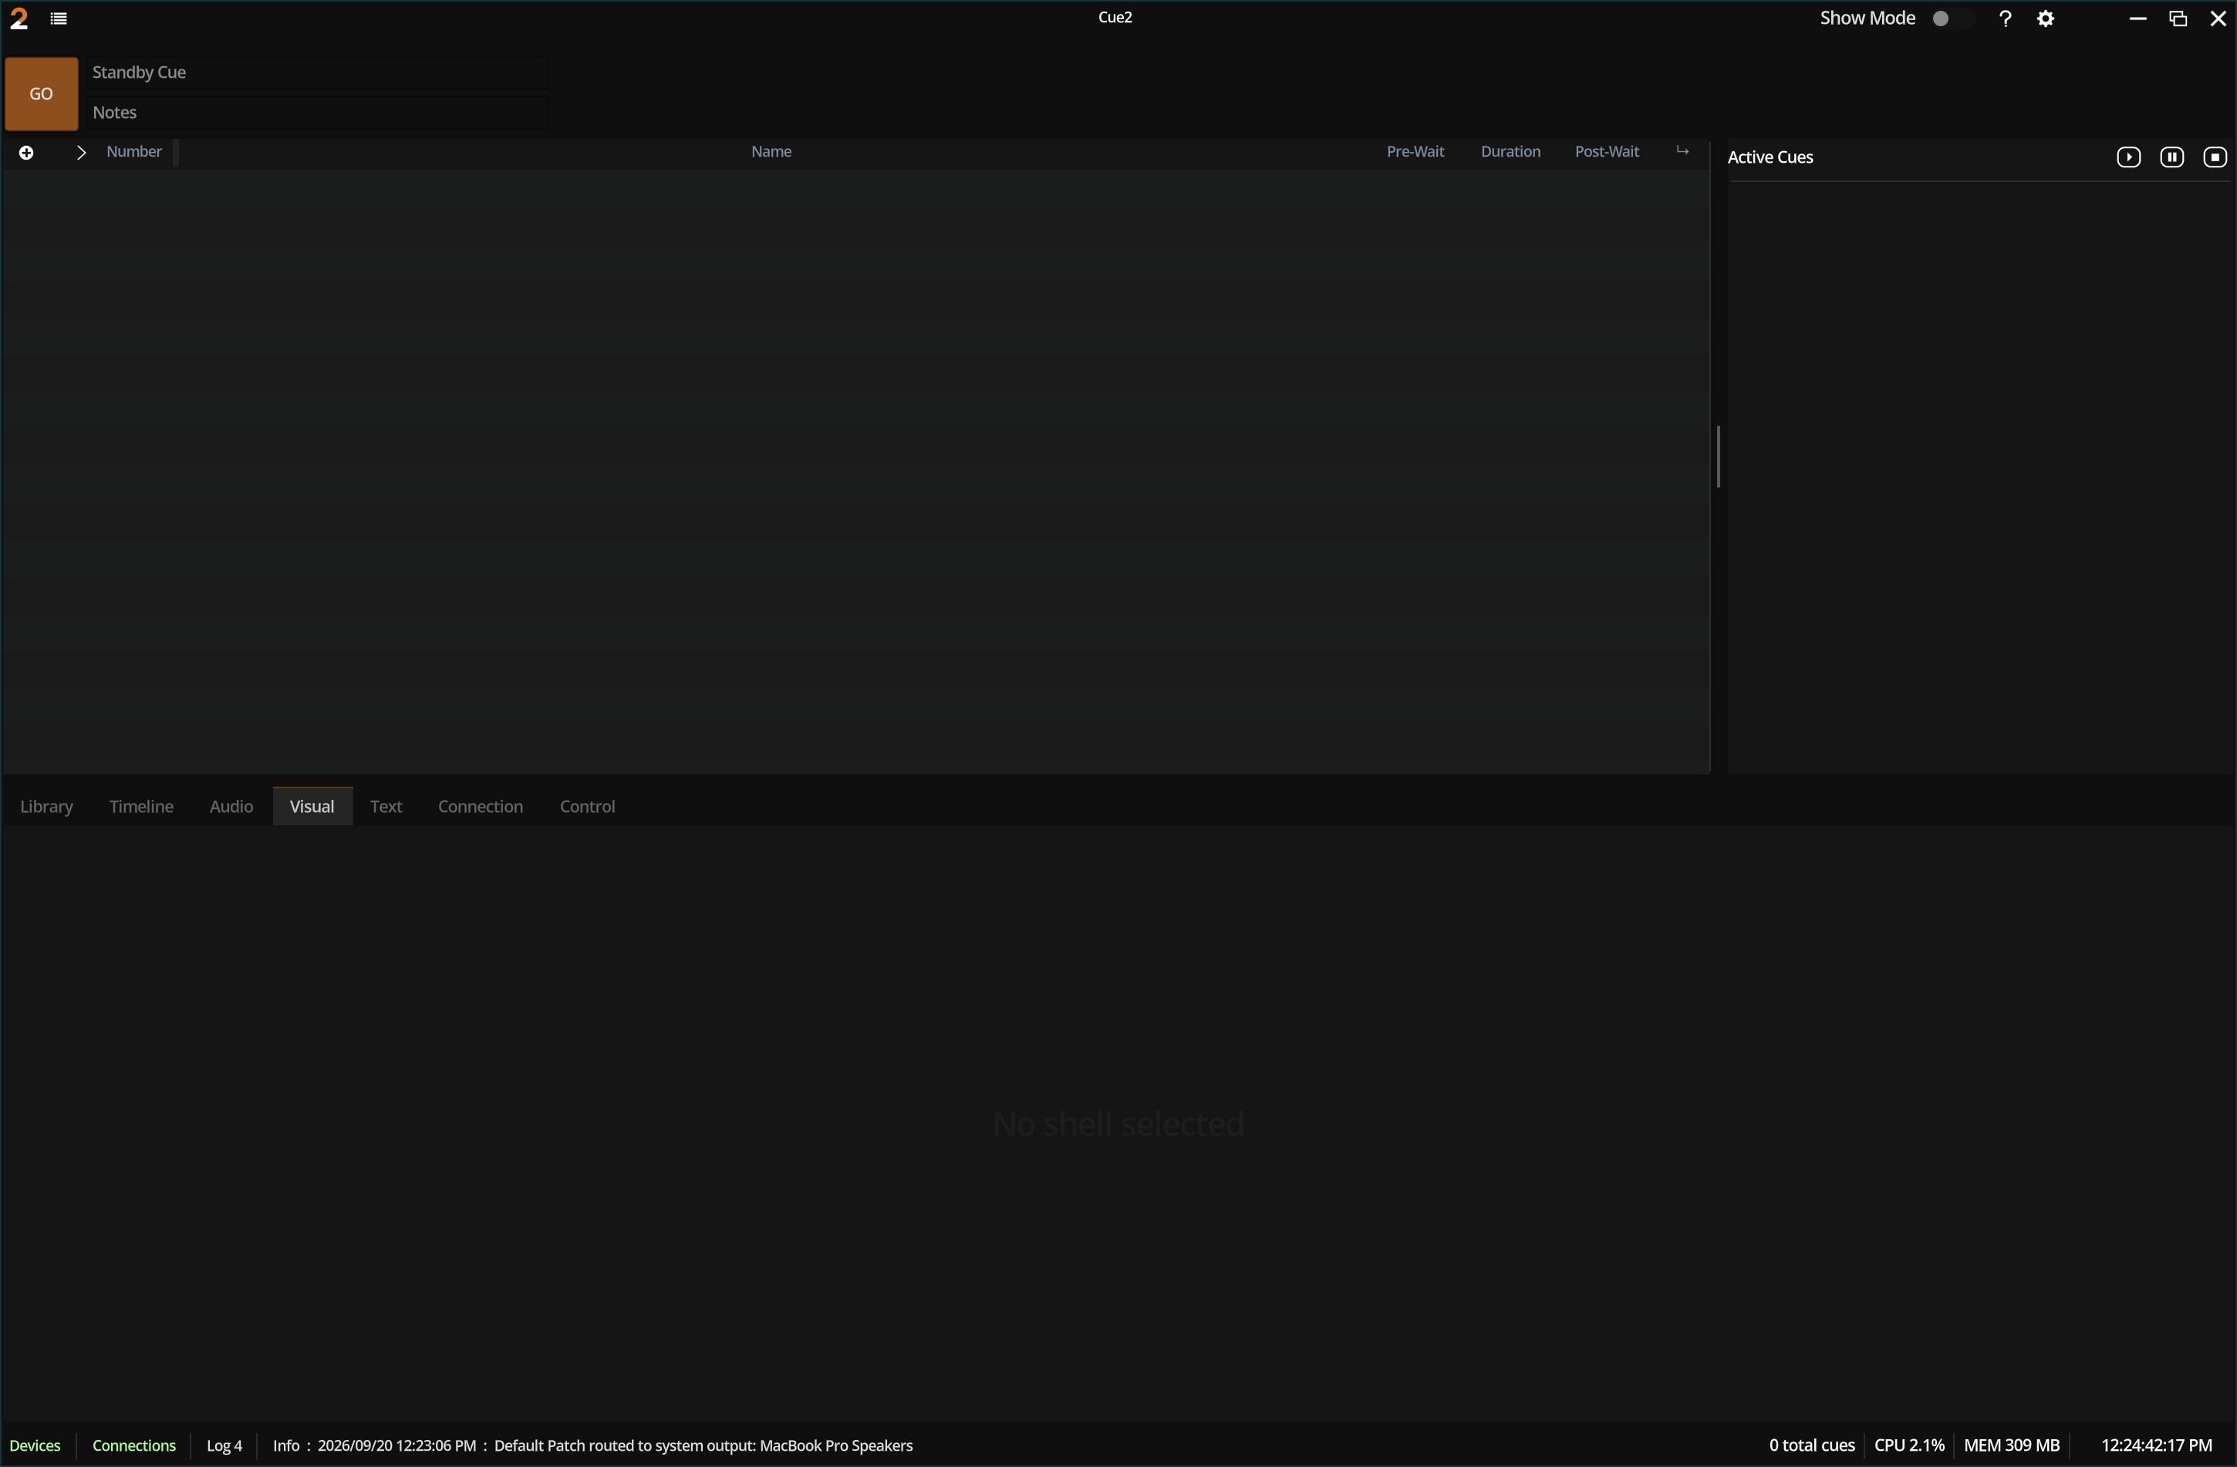
Task: Switch to the Audio tab
Action: click(x=231, y=806)
